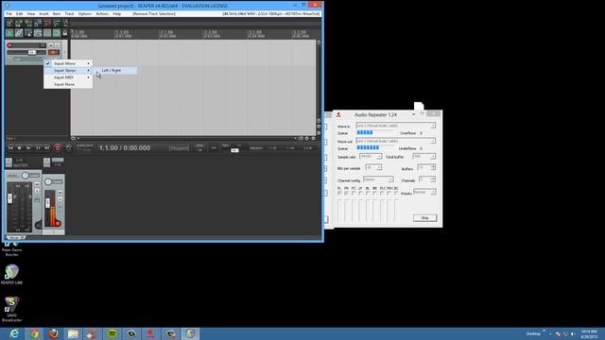Open the Priority dropdown in Audio Repeater
The image size is (605, 340).
pyautogui.click(x=424, y=192)
